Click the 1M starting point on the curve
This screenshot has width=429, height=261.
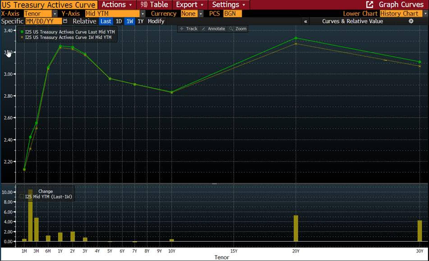pyautogui.click(x=24, y=169)
